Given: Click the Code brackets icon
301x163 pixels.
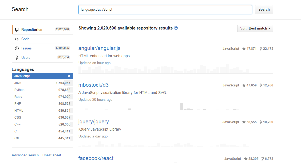Looking at the screenshot, I should click(17, 39).
